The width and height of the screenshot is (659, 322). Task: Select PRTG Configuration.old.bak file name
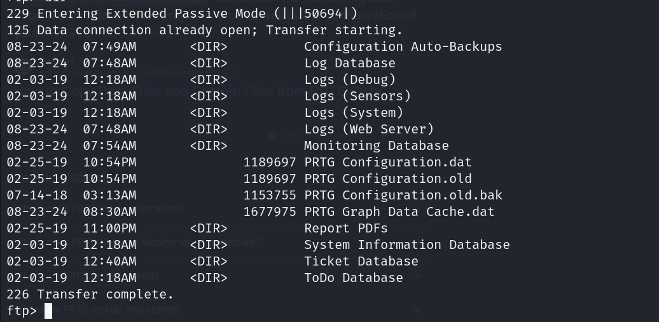tap(403, 195)
